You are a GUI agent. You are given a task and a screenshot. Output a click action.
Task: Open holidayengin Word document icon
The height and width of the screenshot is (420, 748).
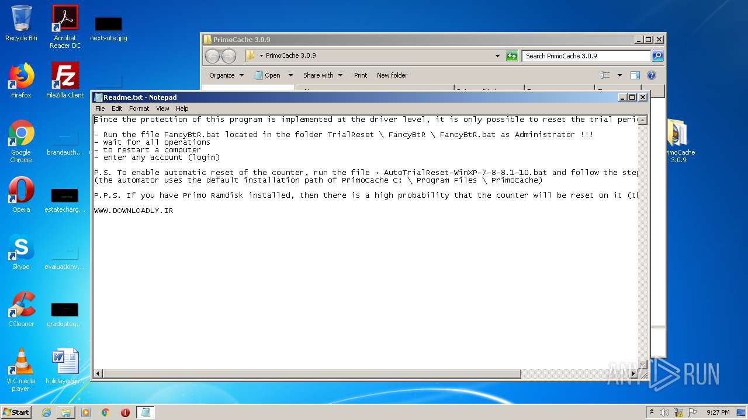coord(65,366)
